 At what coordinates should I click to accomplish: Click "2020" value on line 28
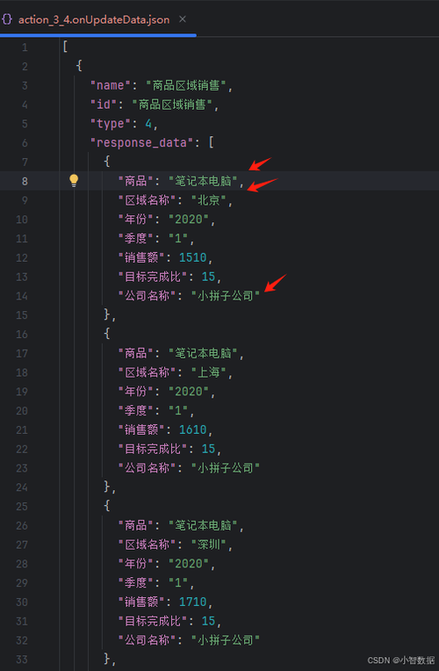coord(189,563)
